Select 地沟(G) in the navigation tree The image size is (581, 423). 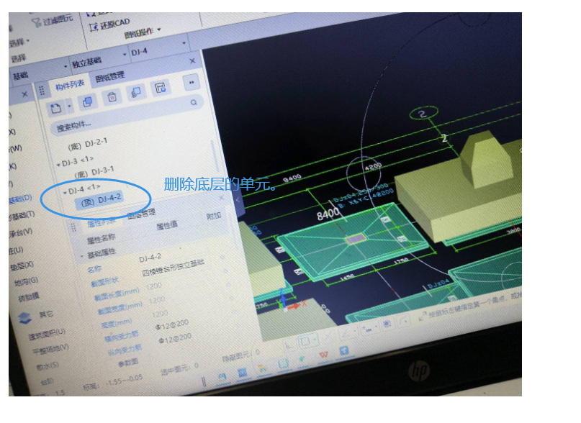click(27, 281)
